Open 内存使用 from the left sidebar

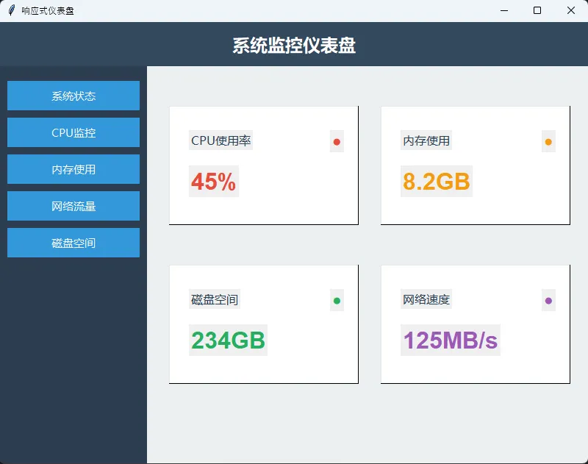point(73,169)
